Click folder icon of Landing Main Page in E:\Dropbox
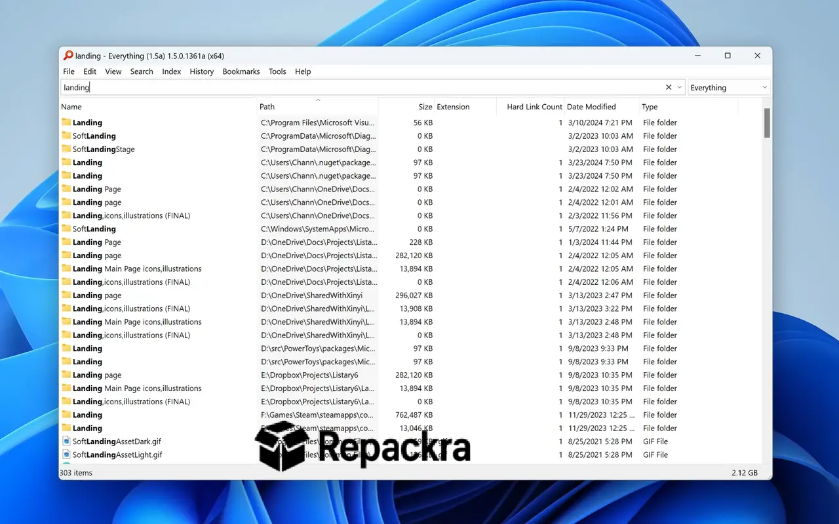Screen dimensions: 839x524 [66, 388]
